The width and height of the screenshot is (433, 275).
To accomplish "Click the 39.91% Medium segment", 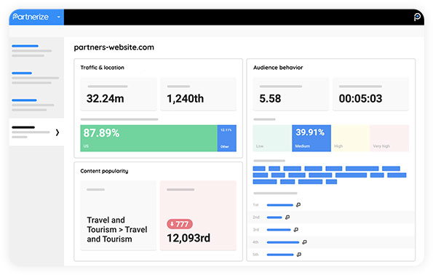I will 311,138.
